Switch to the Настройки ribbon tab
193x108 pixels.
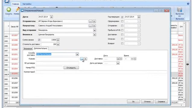coord(27,4)
